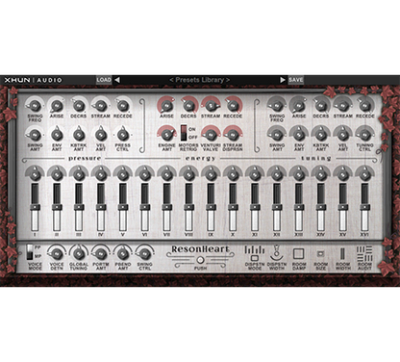Click the GLOBAL TUNING knob
This screenshot has height=362, width=400.
[x=79, y=253]
